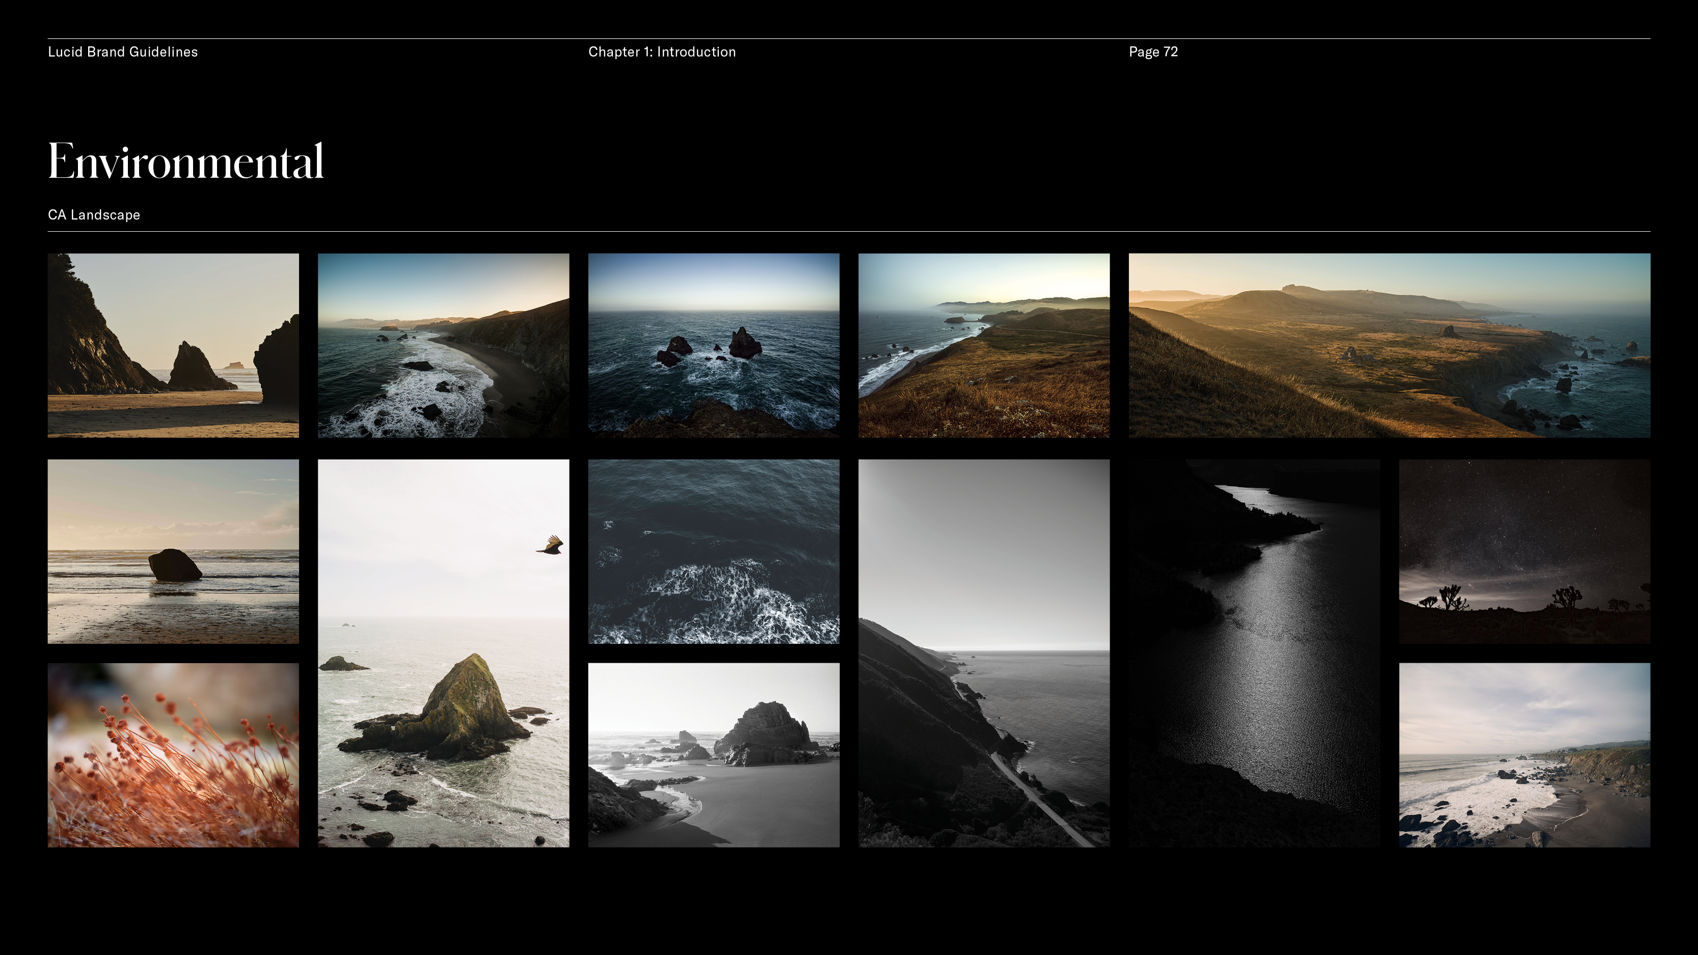This screenshot has width=1698, height=955.
Task: Open the aerial dark ocean foam photo
Action: point(714,551)
